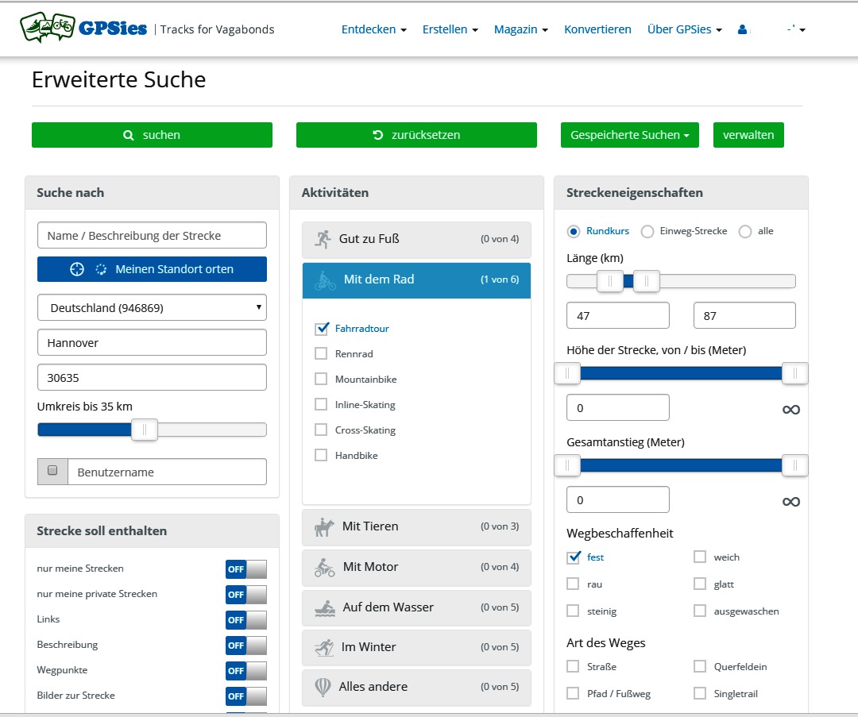
Task: Collapse the Mit dem Rad section
Action: point(416,279)
